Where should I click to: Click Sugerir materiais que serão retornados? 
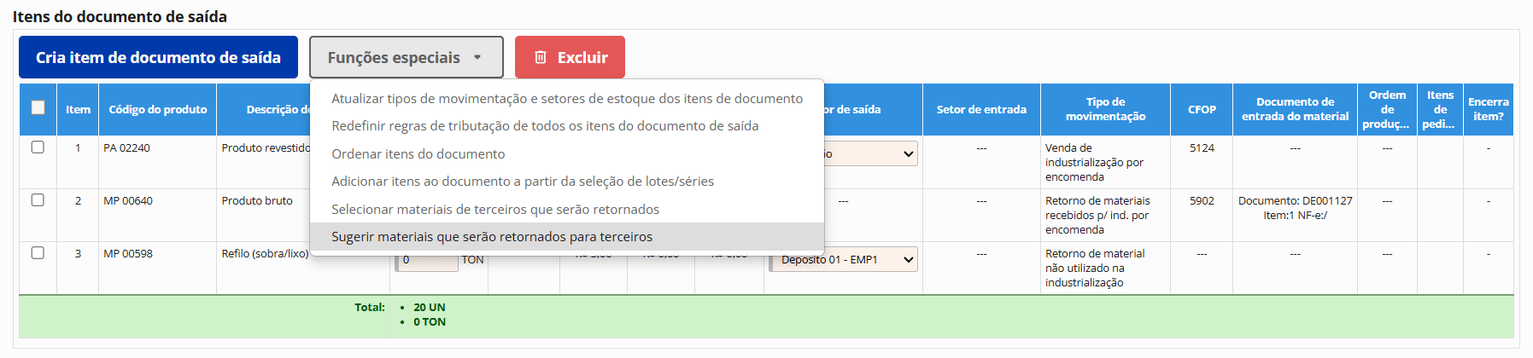click(491, 237)
